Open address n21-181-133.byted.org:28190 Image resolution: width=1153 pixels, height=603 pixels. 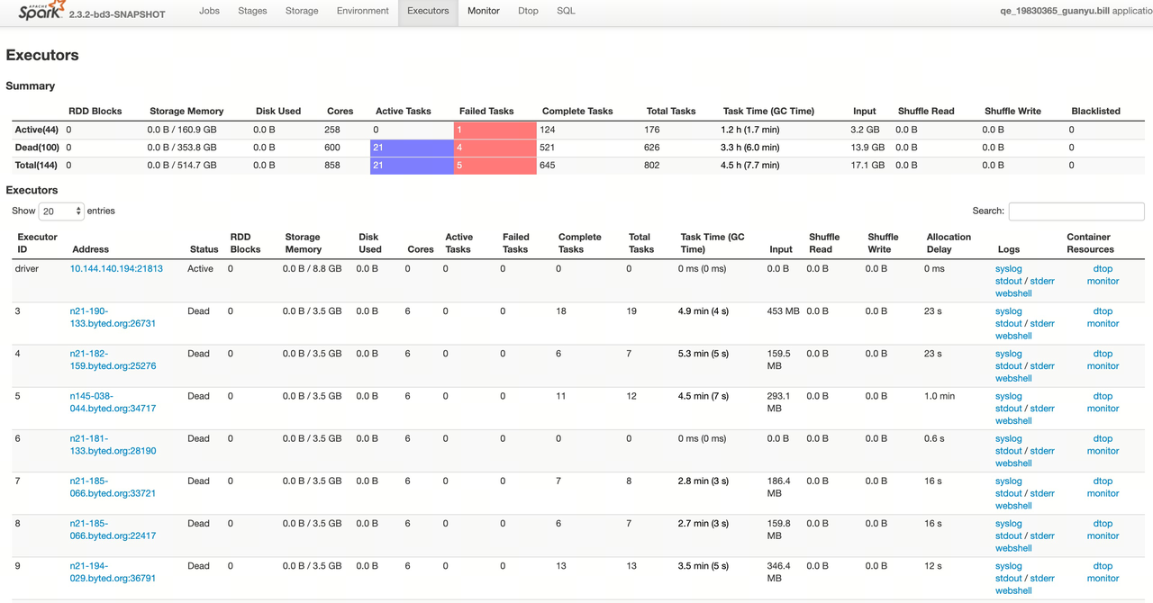click(x=113, y=445)
